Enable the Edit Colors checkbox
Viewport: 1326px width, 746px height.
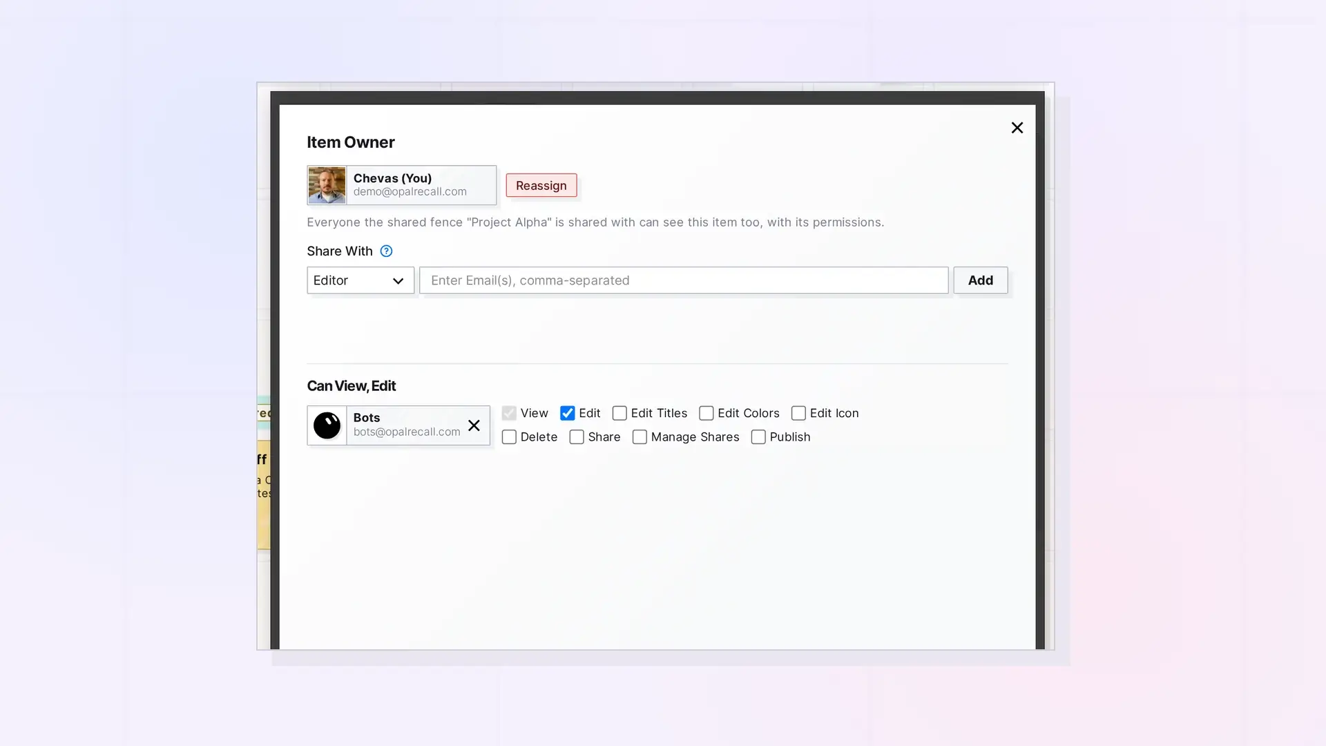coord(706,413)
